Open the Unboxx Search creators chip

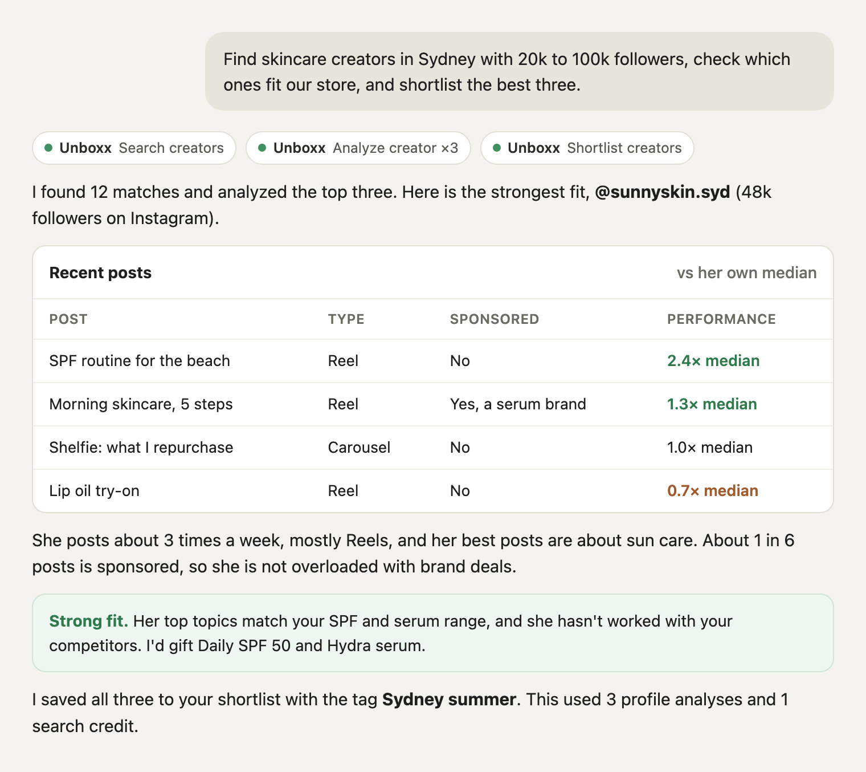pyautogui.click(x=134, y=148)
